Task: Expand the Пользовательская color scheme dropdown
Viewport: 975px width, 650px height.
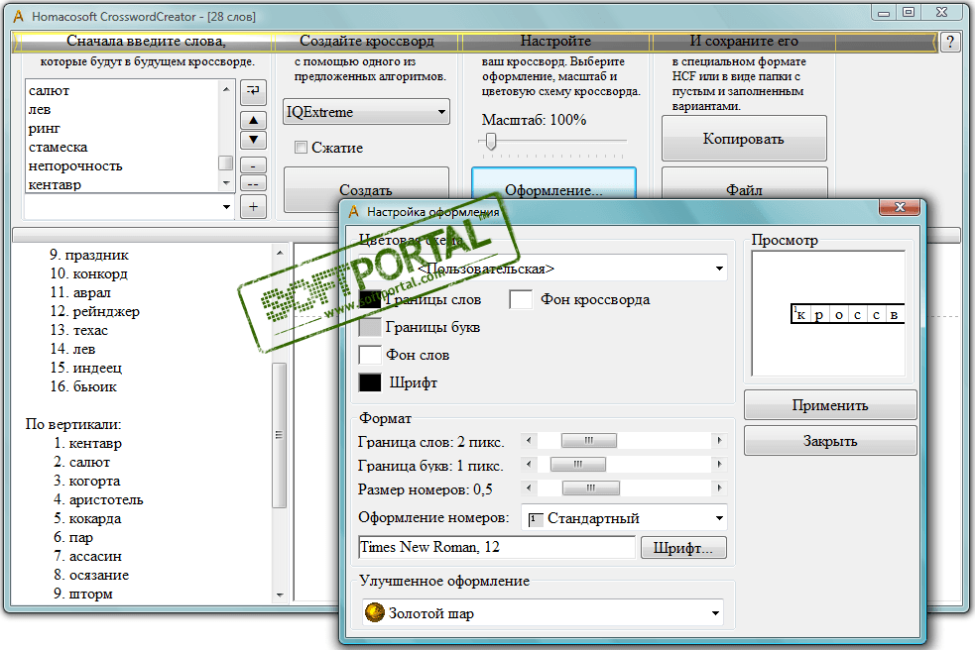Action: [x=719, y=269]
